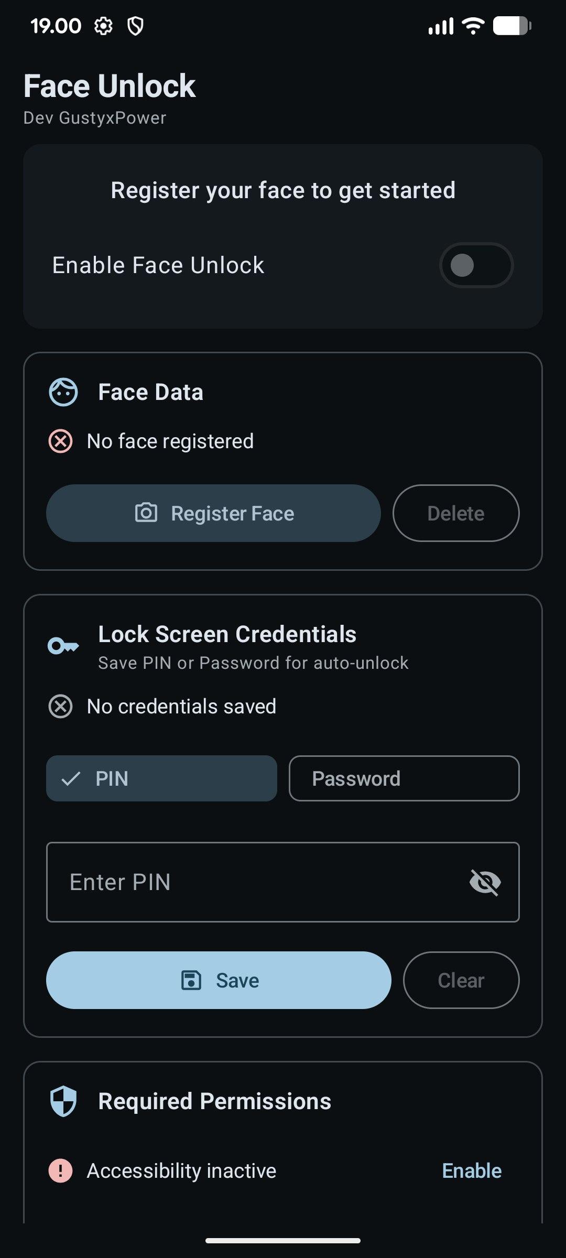Turn on the Enable Face Unlock switch
Viewport: 566px width, 1258px height.
point(476,265)
